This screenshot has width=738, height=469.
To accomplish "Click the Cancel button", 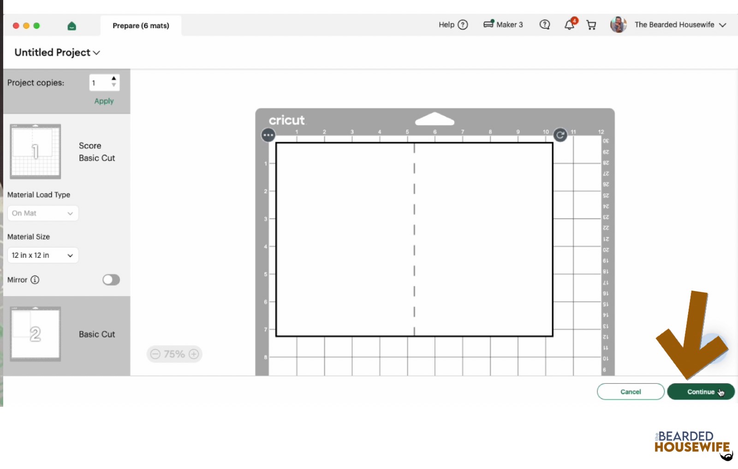I will 631,392.
